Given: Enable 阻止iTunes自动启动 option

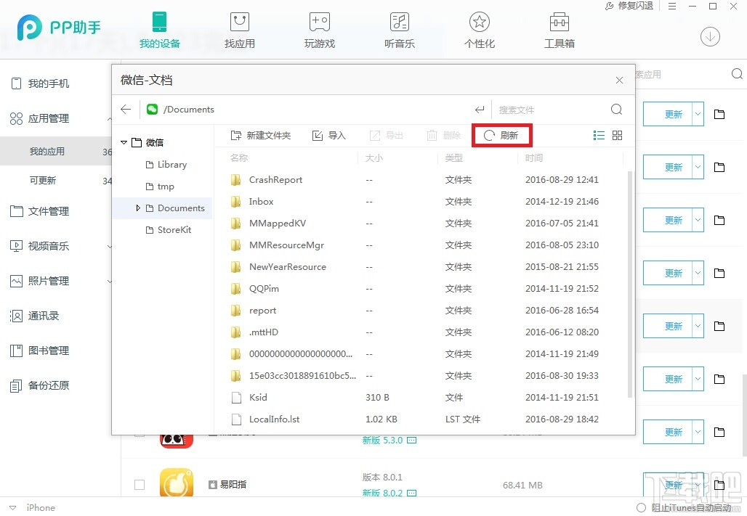Looking at the screenshot, I should pyautogui.click(x=641, y=507).
